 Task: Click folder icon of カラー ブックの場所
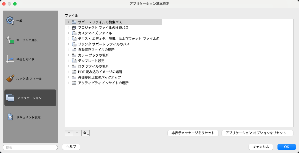tap(74, 56)
